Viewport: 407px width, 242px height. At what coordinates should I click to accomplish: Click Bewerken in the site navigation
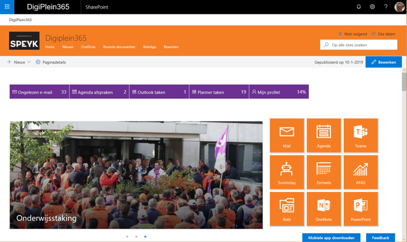[x=171, y=47]
